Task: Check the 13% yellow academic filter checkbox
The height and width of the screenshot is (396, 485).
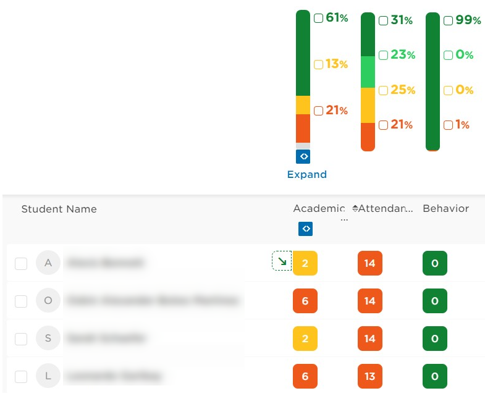Action: pos(318,64)
